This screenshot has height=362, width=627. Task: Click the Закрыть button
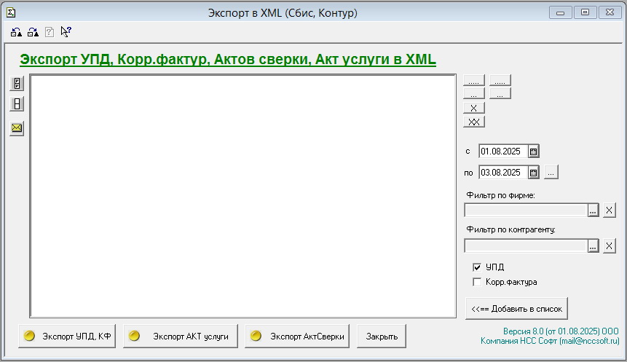tap(382, 337)
